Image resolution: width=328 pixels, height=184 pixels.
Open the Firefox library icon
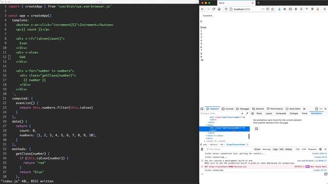click(285, 9)
